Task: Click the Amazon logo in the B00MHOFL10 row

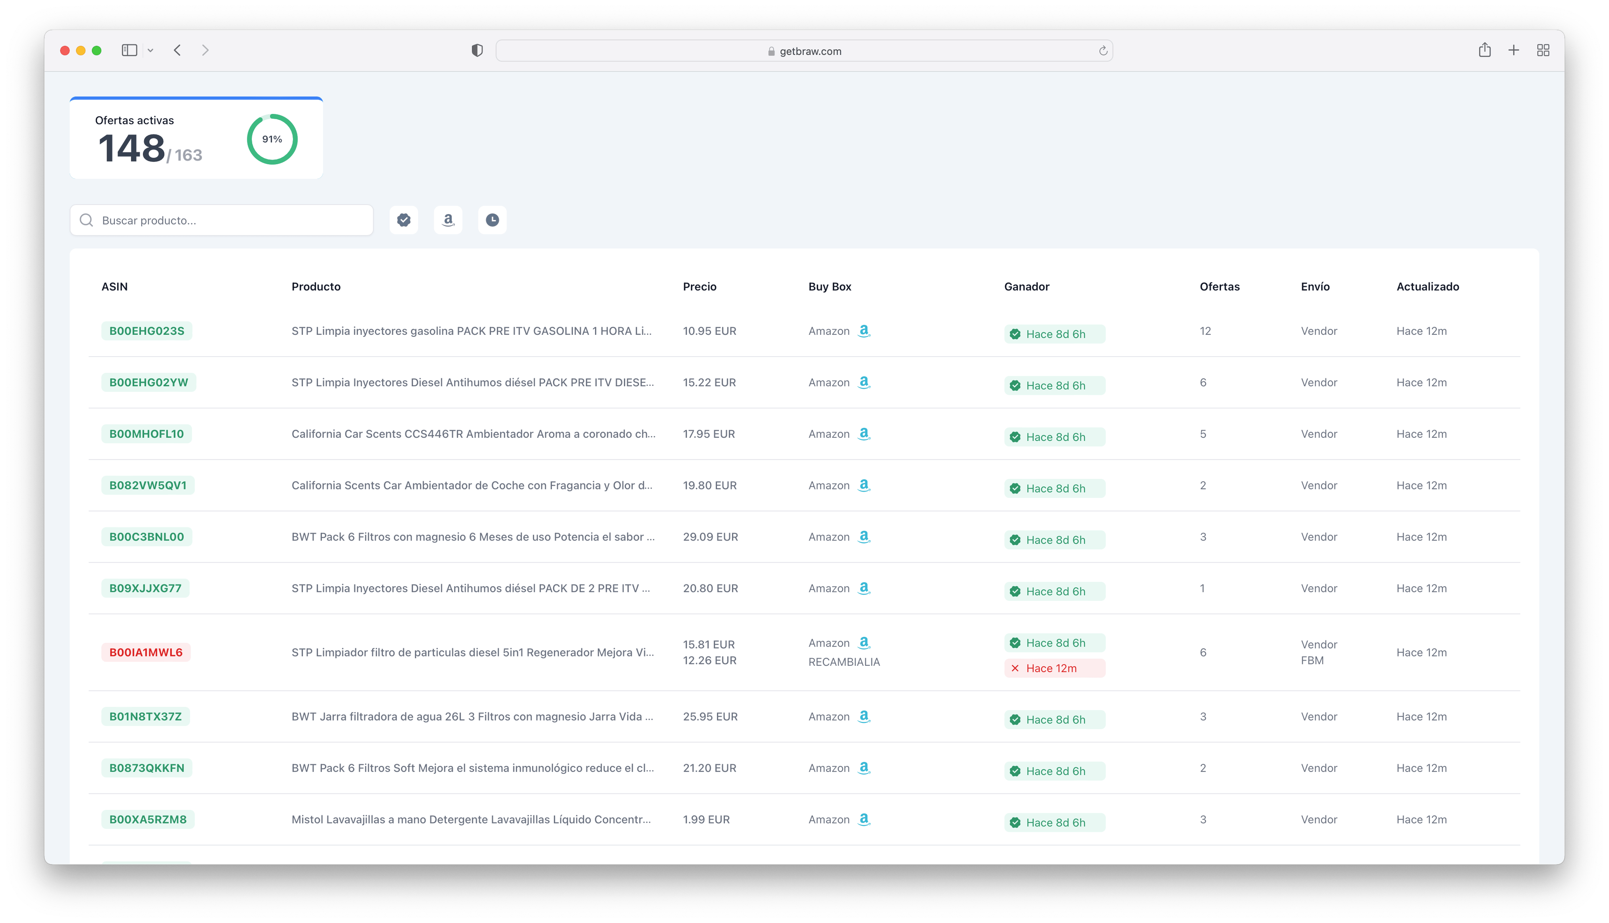Action: click(x=864, y=434)
